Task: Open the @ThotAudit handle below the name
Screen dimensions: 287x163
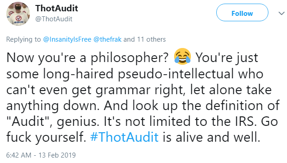Action: [54, 19]
